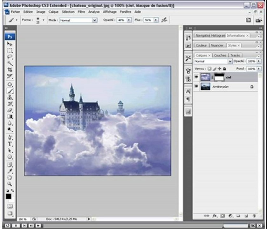Open the tool preset picker arrow
This screenshot has width=267, height=229.
coord(17,20)
